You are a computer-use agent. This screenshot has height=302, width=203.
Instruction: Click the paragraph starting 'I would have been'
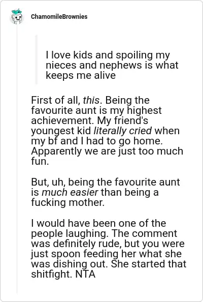click(x=109, y=249)
